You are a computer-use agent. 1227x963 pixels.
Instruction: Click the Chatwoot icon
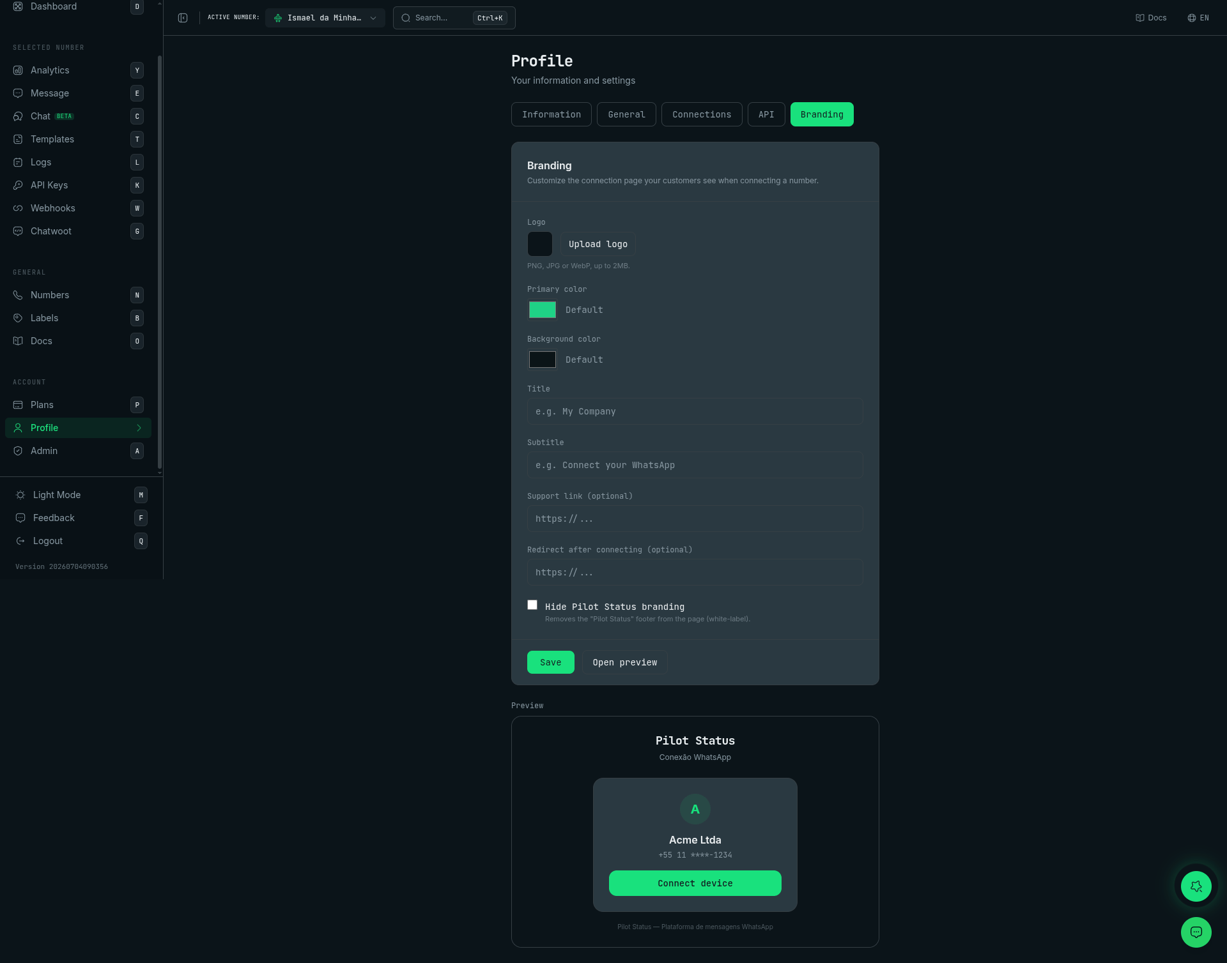(18, 231)
